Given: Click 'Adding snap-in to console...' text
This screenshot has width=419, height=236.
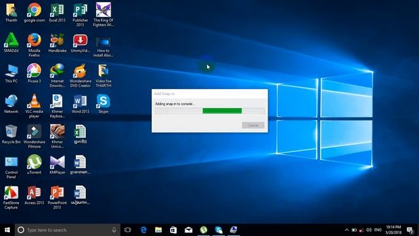Looking at the screenshot, I should click(x=175, y=104).
